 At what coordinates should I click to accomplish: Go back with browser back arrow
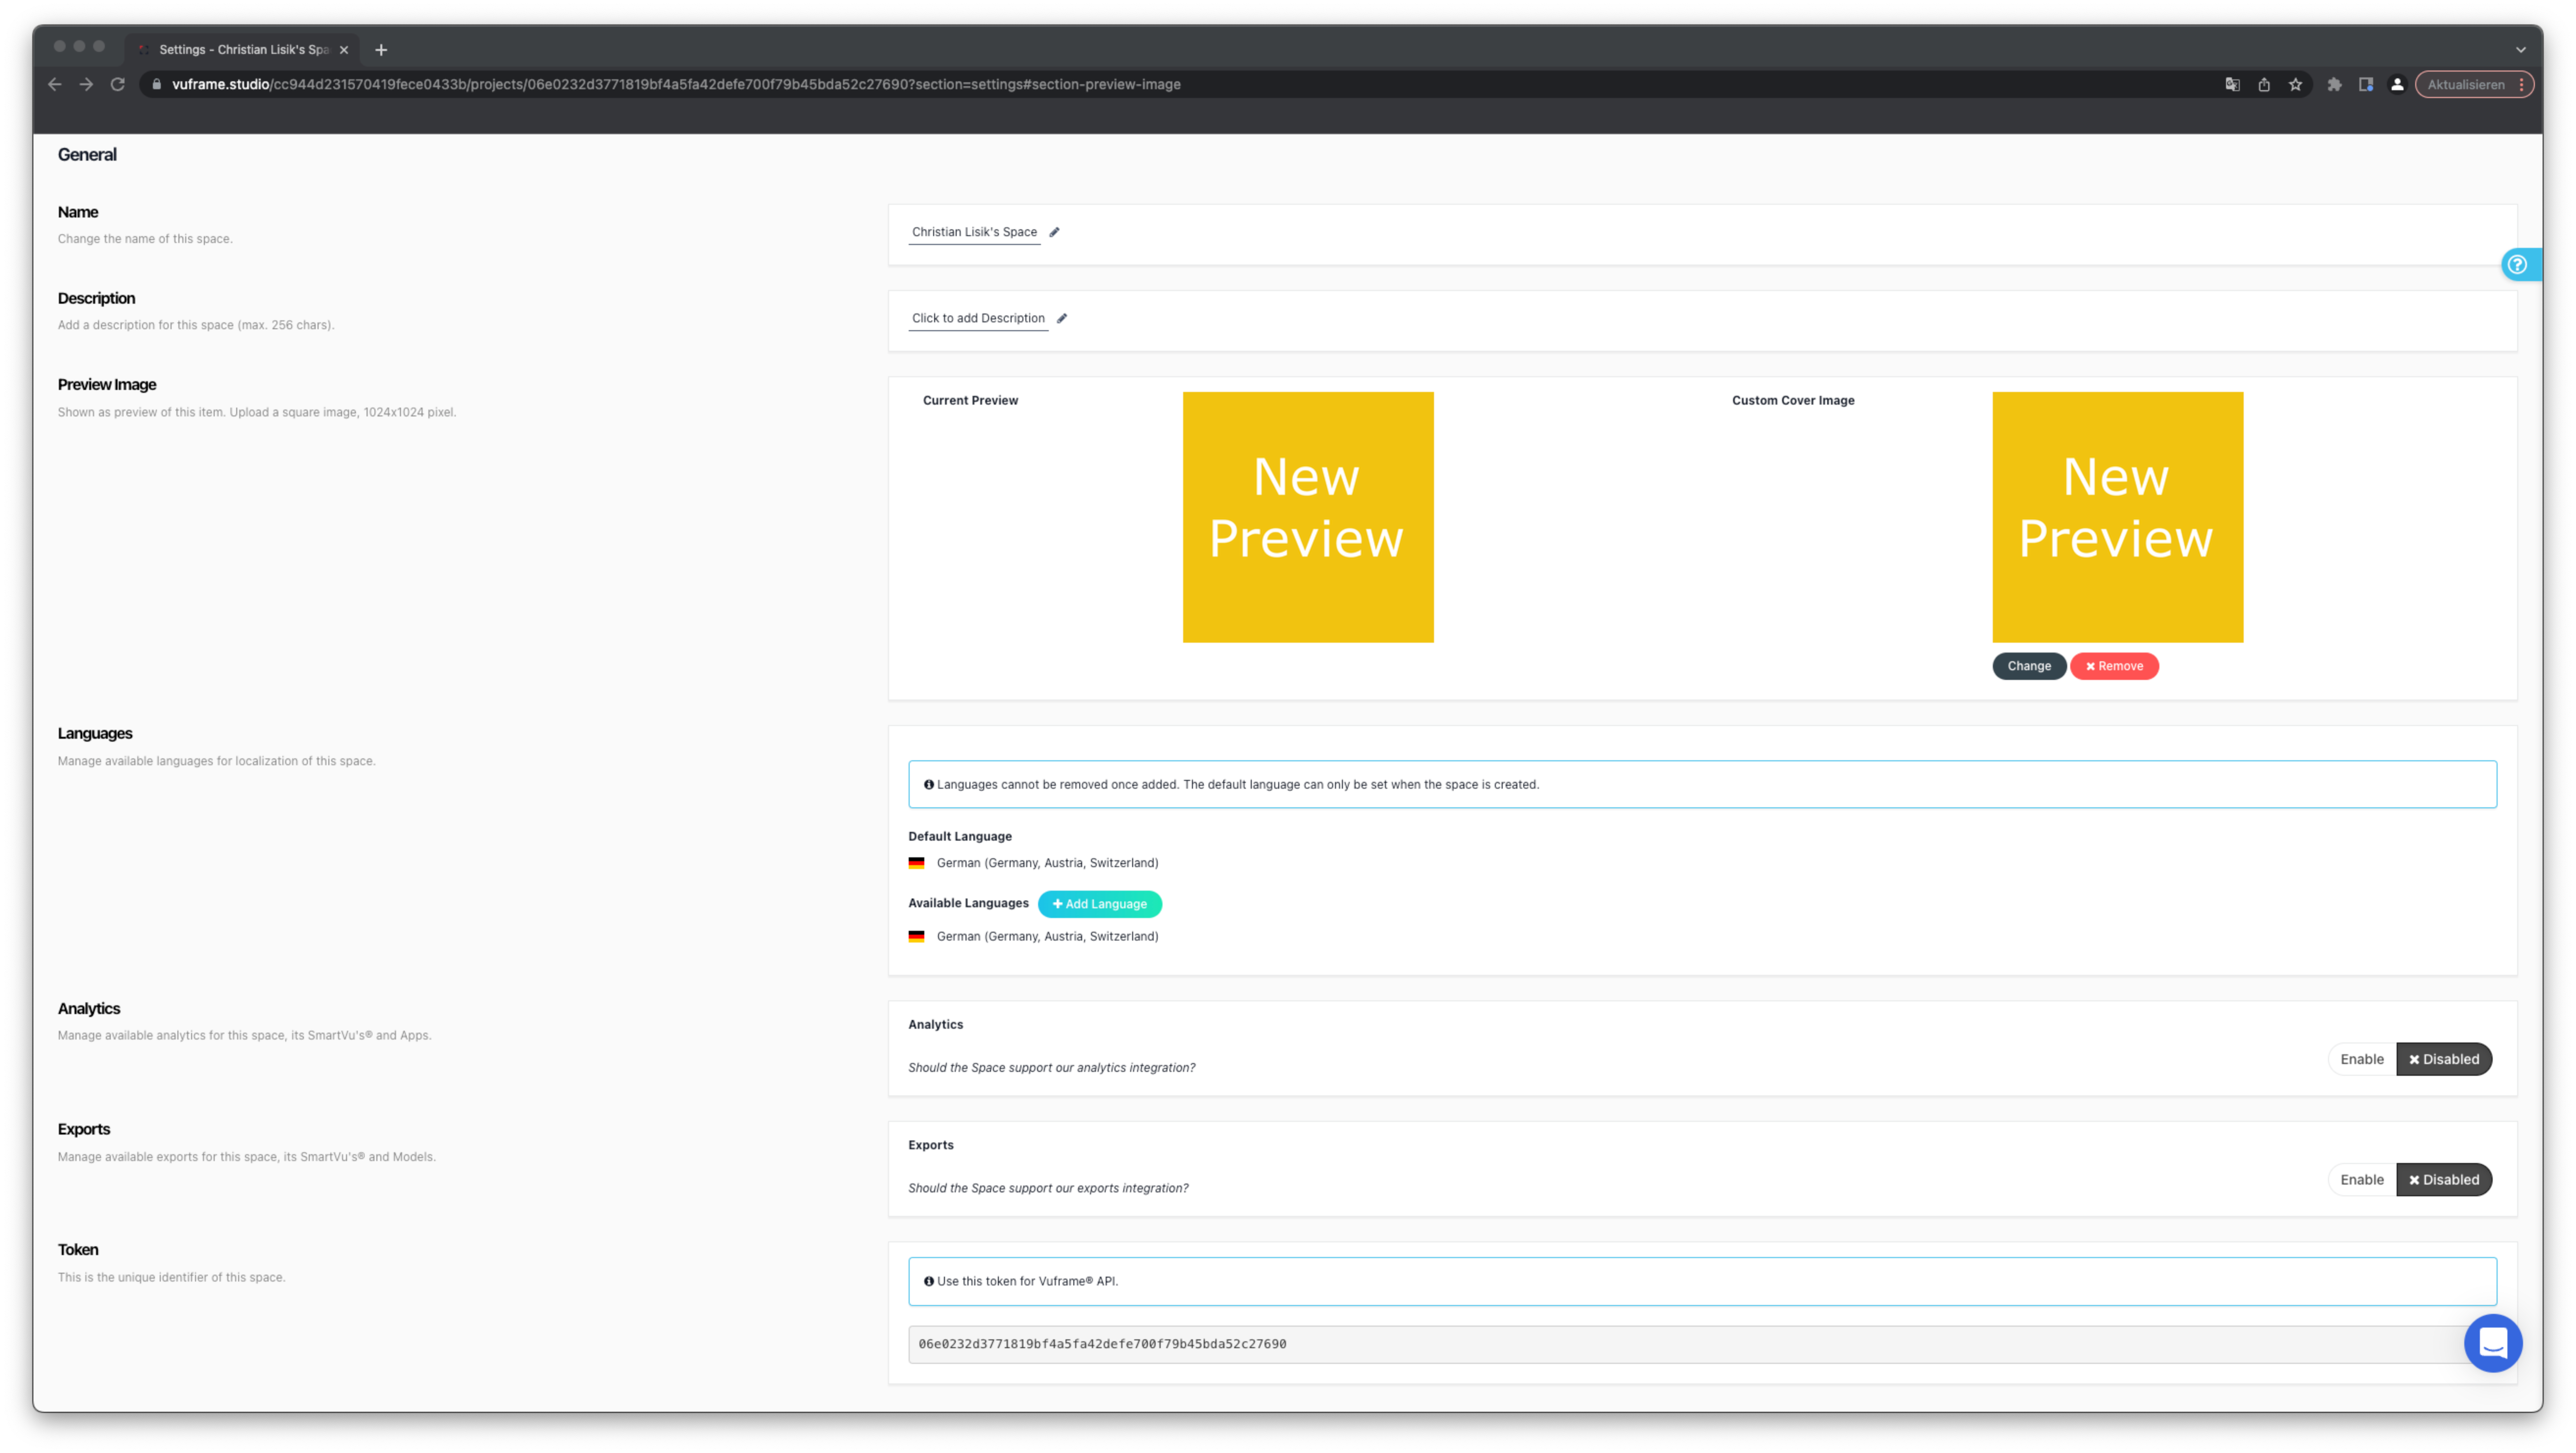pyautogui.click(x=55, y=85)
